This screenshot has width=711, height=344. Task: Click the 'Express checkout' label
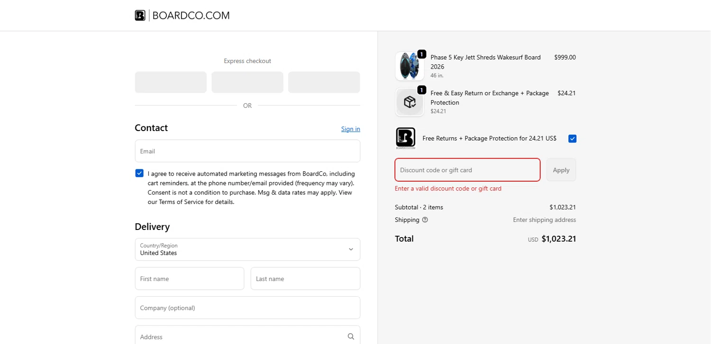pos(247,61)
